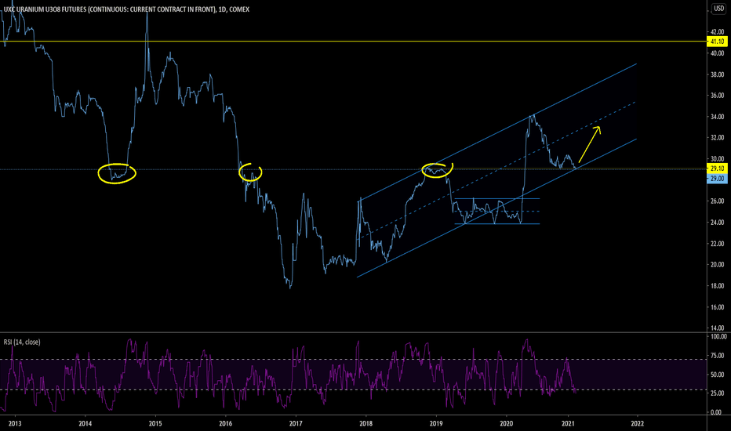Click the 2022 label on time axis

point(638,423)
